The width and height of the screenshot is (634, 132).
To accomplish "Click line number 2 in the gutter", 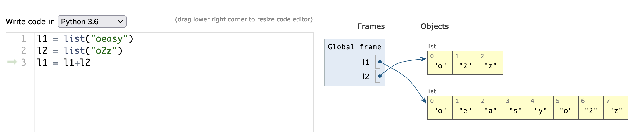I will (23, 51).
